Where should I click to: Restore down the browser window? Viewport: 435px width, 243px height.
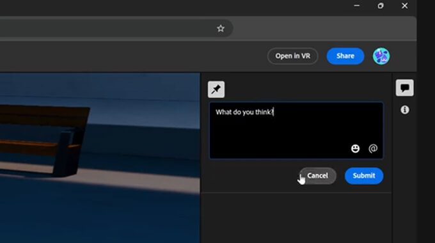click(x=381, y=6)
